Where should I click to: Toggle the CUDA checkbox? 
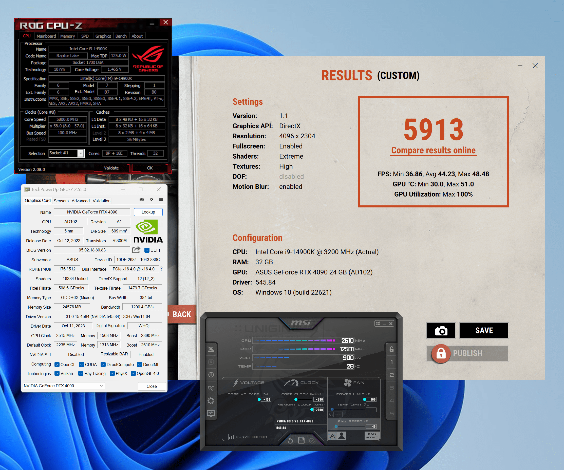pyautogui.click(x=82, y=365)
